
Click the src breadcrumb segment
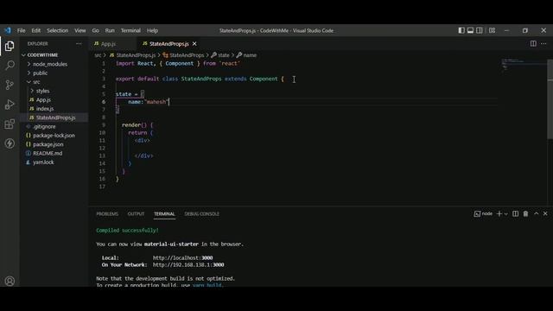tap(98, 55)
